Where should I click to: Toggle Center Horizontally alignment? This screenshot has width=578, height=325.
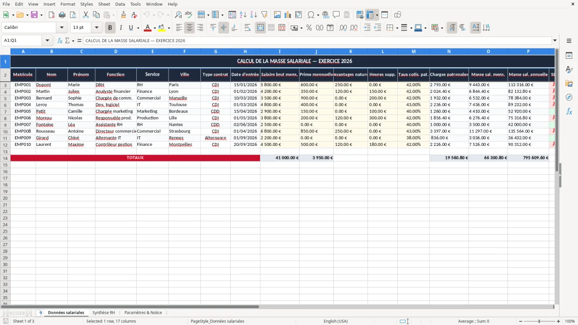(189, 28)
